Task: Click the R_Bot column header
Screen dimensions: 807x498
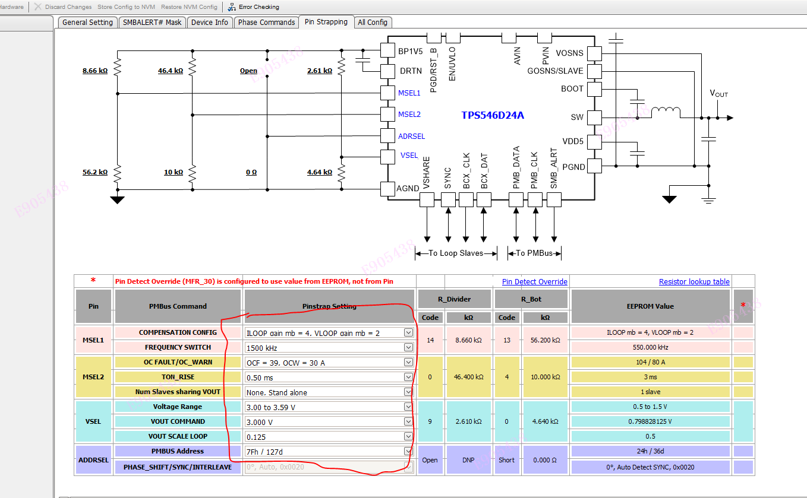Action: tap(531, 299)
